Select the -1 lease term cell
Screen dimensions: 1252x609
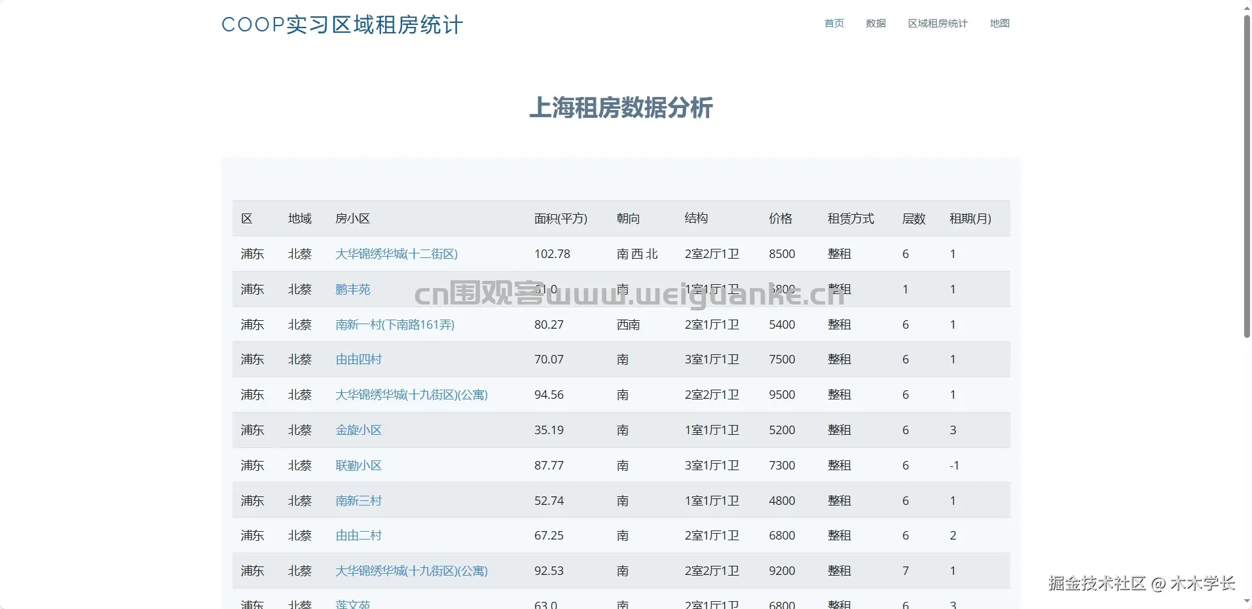tap(954, 466)
